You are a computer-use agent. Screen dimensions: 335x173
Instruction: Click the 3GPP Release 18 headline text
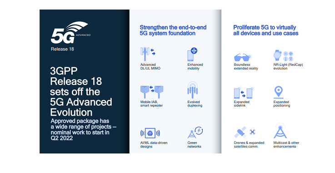click(x=81, y=92)
